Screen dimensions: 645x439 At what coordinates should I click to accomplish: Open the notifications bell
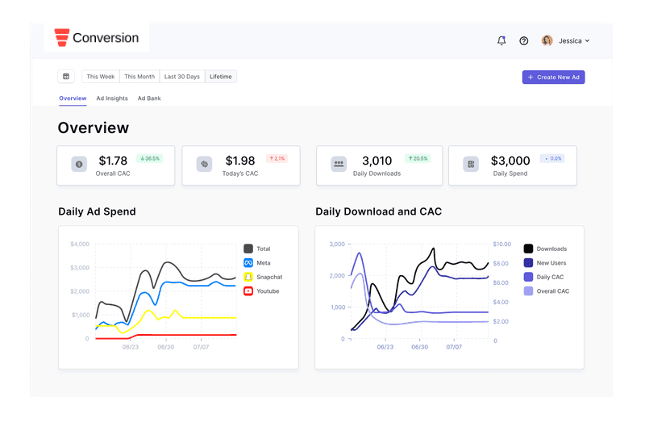click(x=501, y=40)
